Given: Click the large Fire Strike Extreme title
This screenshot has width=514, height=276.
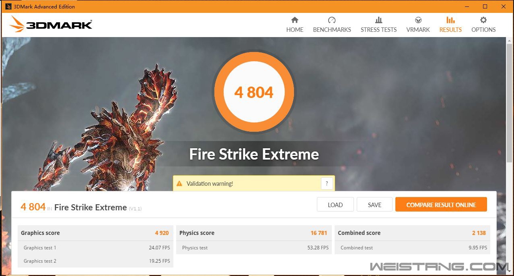Looking at the screenshot, I should [x=254, y=154].
